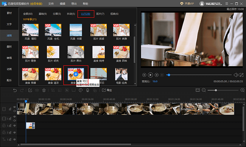The height and width of the screenshot is (147, 246).
Task: Zoom out the timeline with minus magnifier
Action: point(204,90)
